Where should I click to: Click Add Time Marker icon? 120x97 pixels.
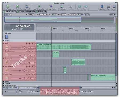pos(39,6)
